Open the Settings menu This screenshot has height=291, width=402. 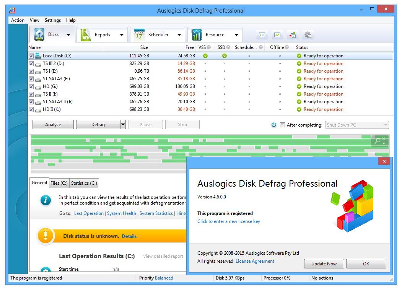pos(52,20)
